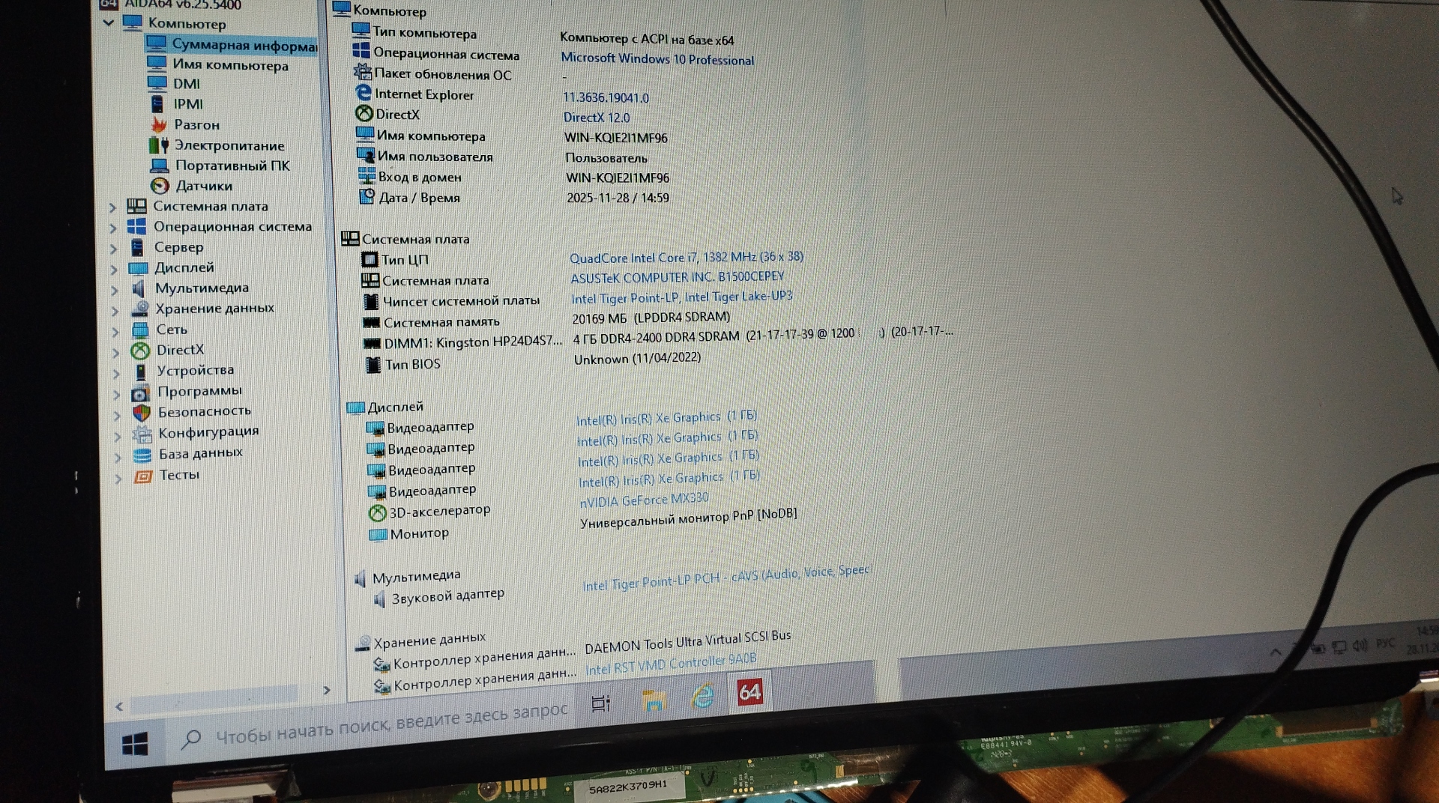Click the Разгон flame icon in tree
The height and width of the screenshot is (803, 1439).
[158, 124]
